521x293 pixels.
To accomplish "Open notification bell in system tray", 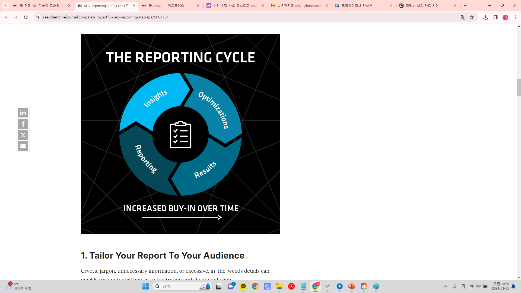I will 513,286.
